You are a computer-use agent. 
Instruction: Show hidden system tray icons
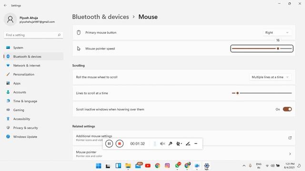[x=244, y=166]
